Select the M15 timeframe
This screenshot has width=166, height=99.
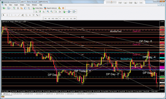pos(53,18)
